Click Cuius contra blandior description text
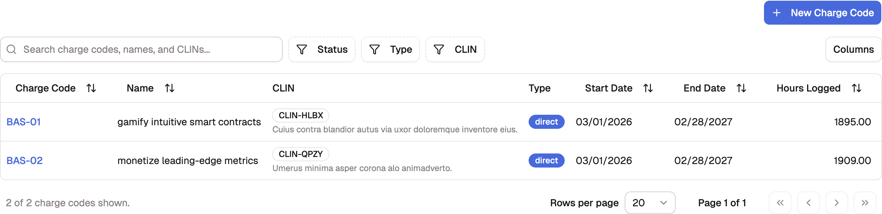The height and width of the screenshot is (214, 882). tap(395, 130)
